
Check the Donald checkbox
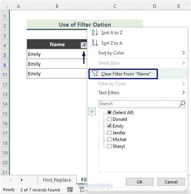coord(109,119)
